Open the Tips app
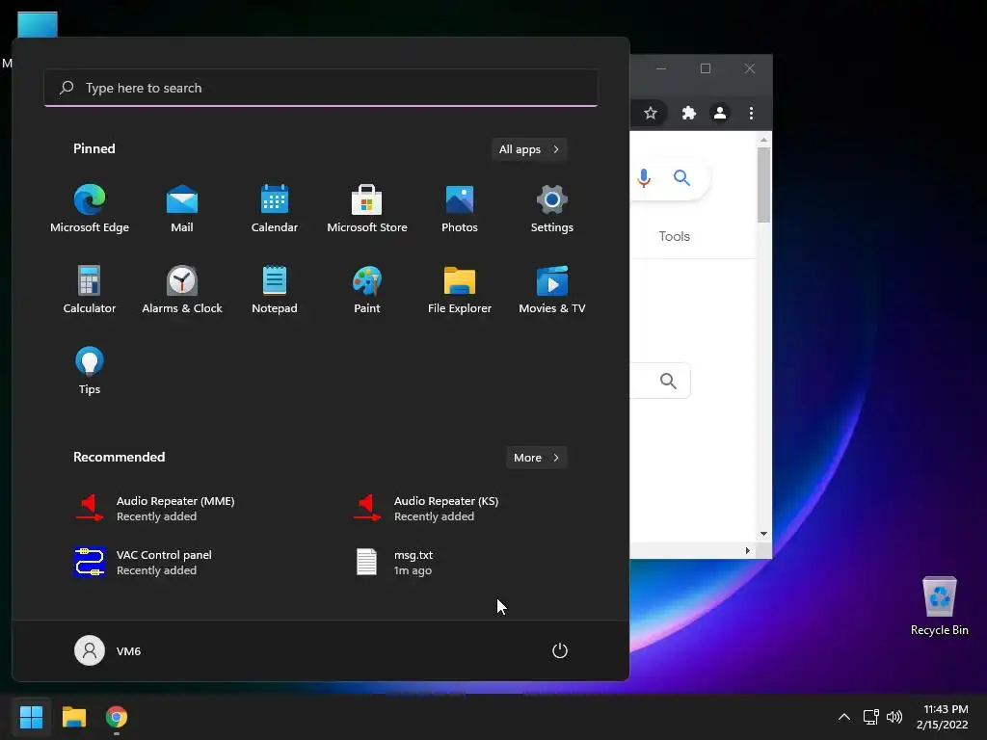 [x=90, y=371]
